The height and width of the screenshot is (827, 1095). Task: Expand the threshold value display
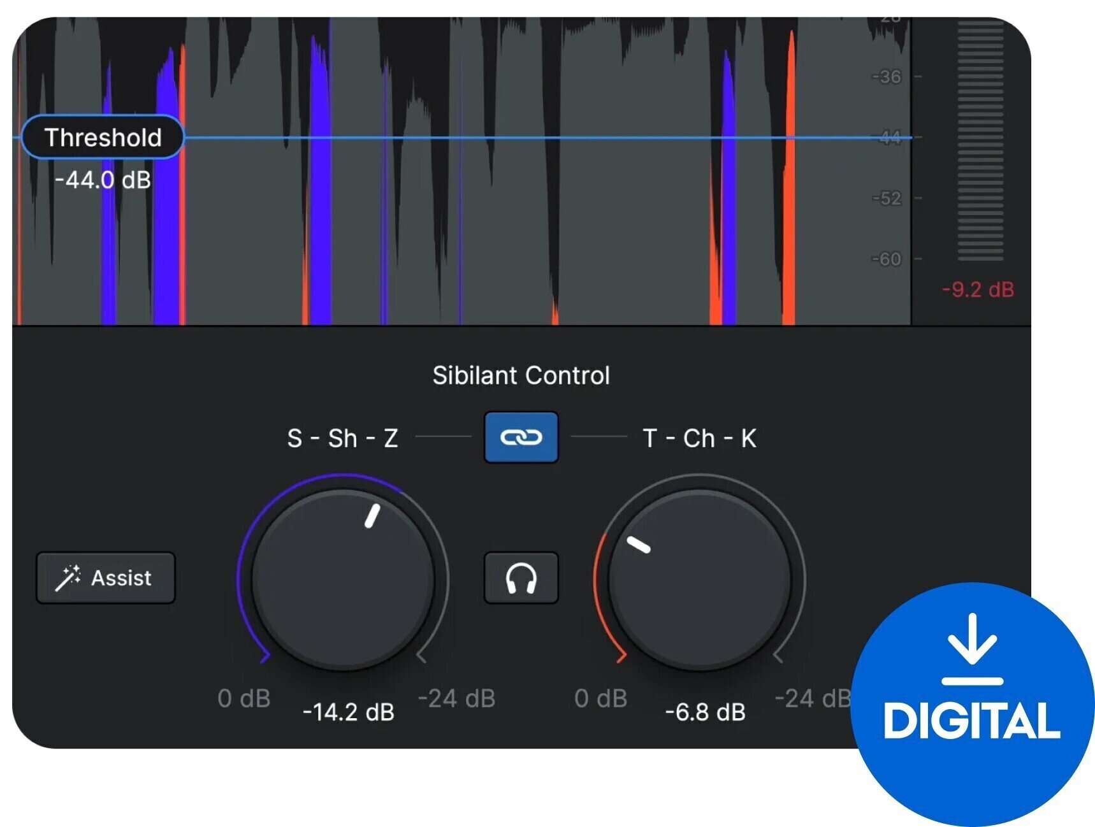click(103, 181)
